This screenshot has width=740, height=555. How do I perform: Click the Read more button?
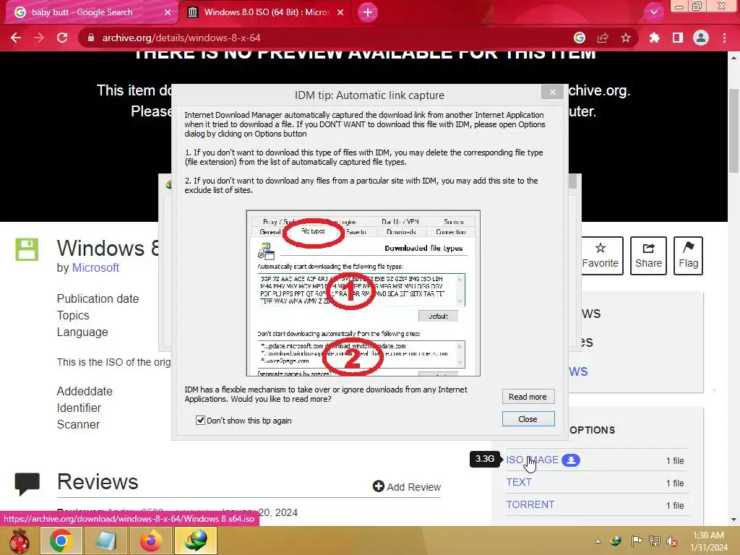point(528,397)
